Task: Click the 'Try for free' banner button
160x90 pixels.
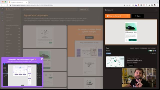Action: tap(89, 37)
